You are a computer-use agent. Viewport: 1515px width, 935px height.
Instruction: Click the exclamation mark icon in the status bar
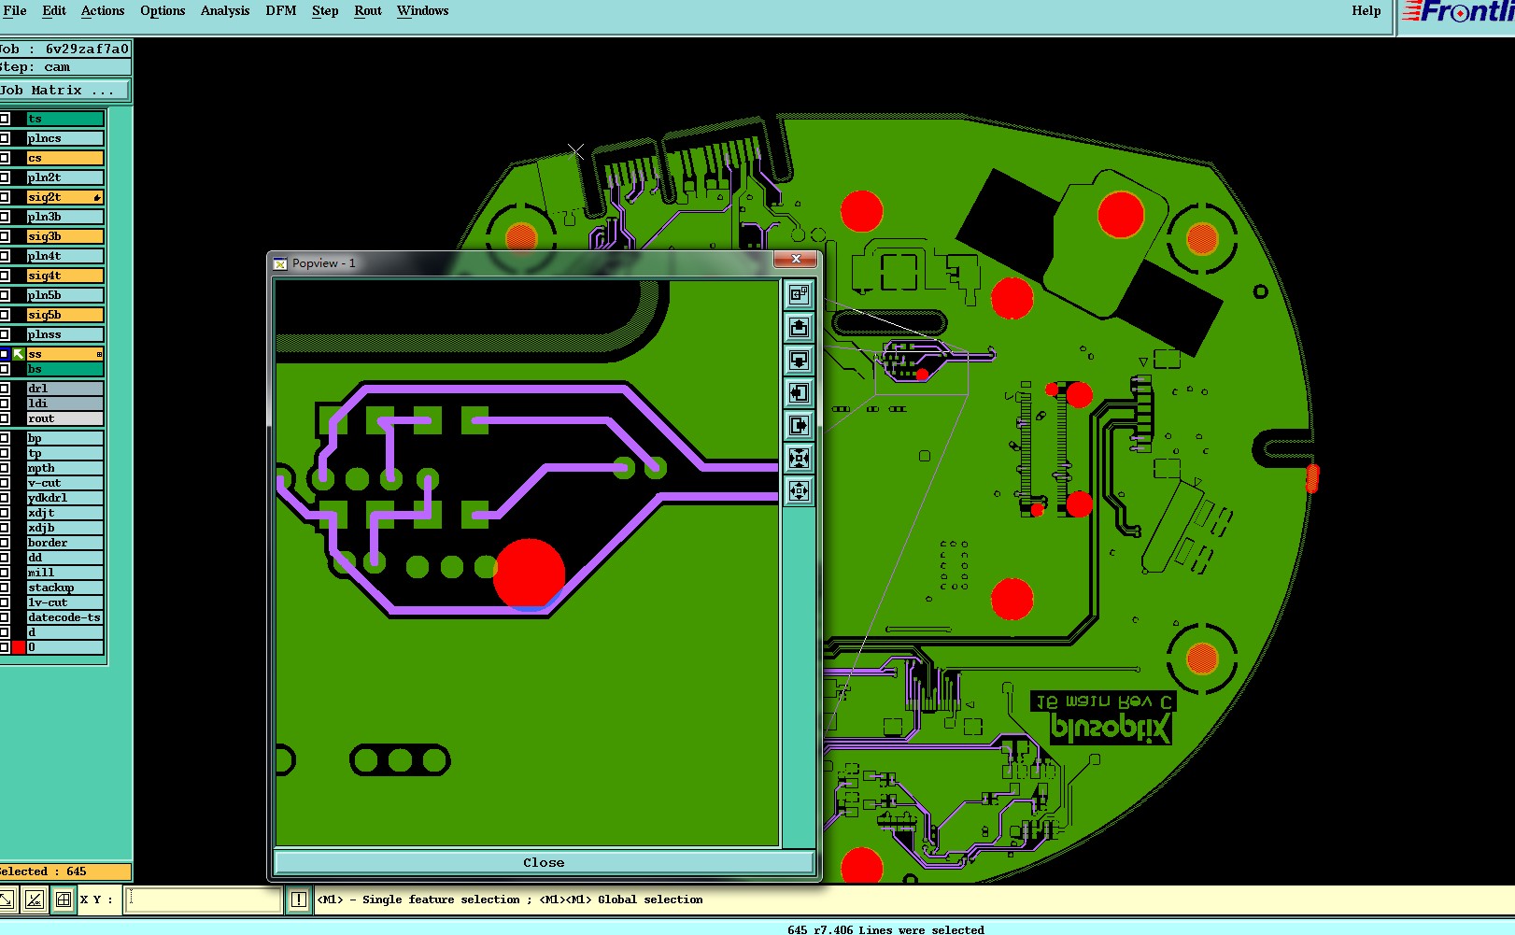(299, 900)
